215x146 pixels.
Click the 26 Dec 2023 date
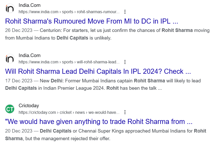click(19, 30)
